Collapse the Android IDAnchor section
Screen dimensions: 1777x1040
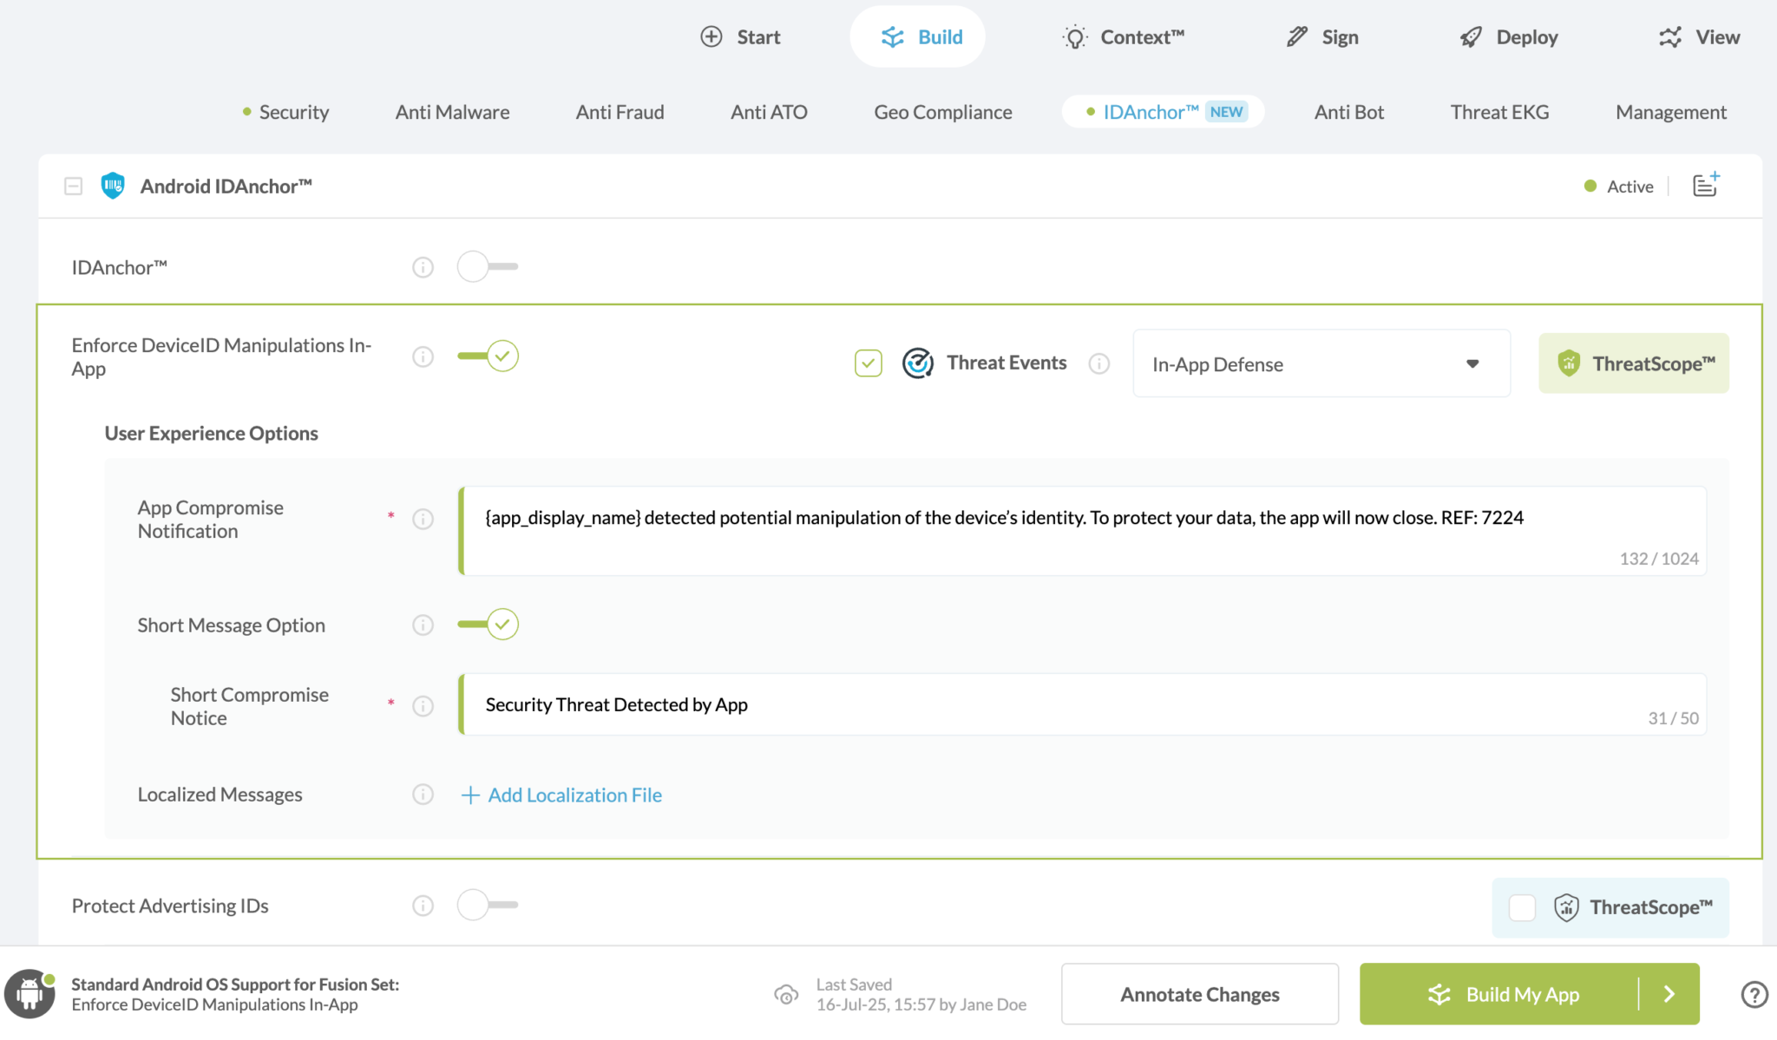[x=74, y=185]
